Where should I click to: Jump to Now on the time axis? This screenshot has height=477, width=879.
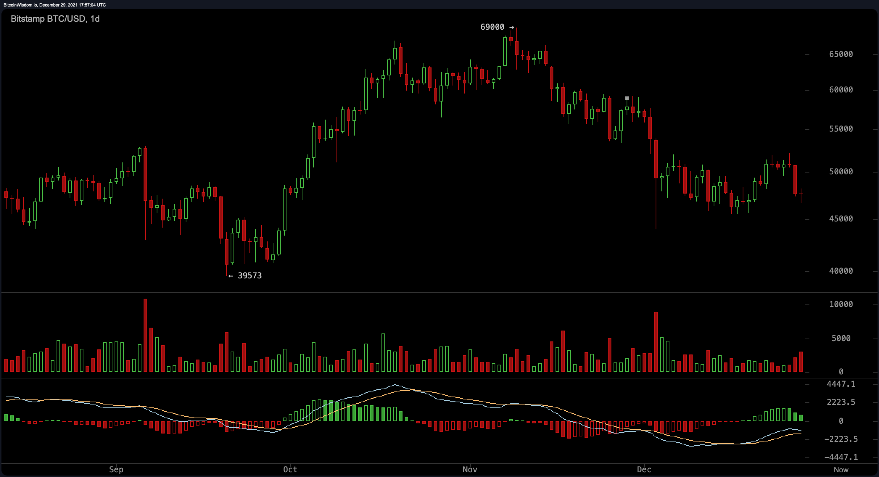pyautogui.click(x=841, y=470)
